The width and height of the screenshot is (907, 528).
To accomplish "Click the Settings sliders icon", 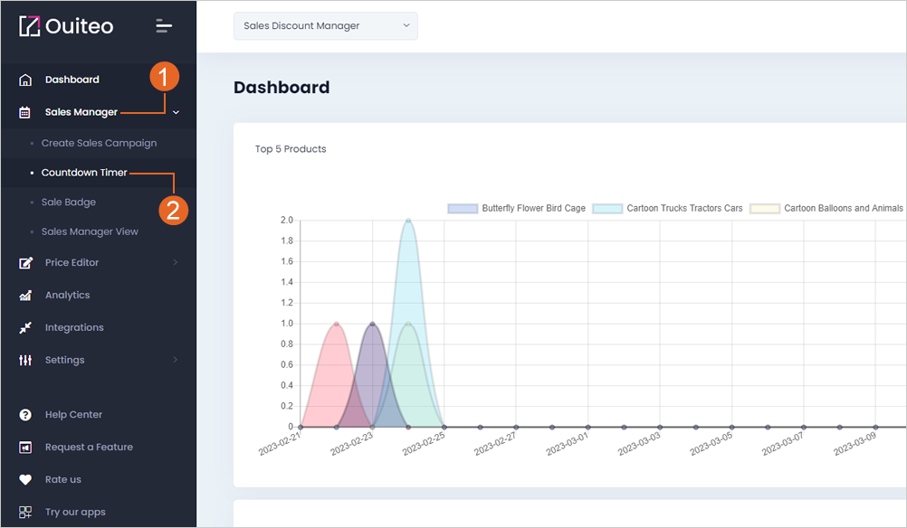I will (x=24, y=360).
